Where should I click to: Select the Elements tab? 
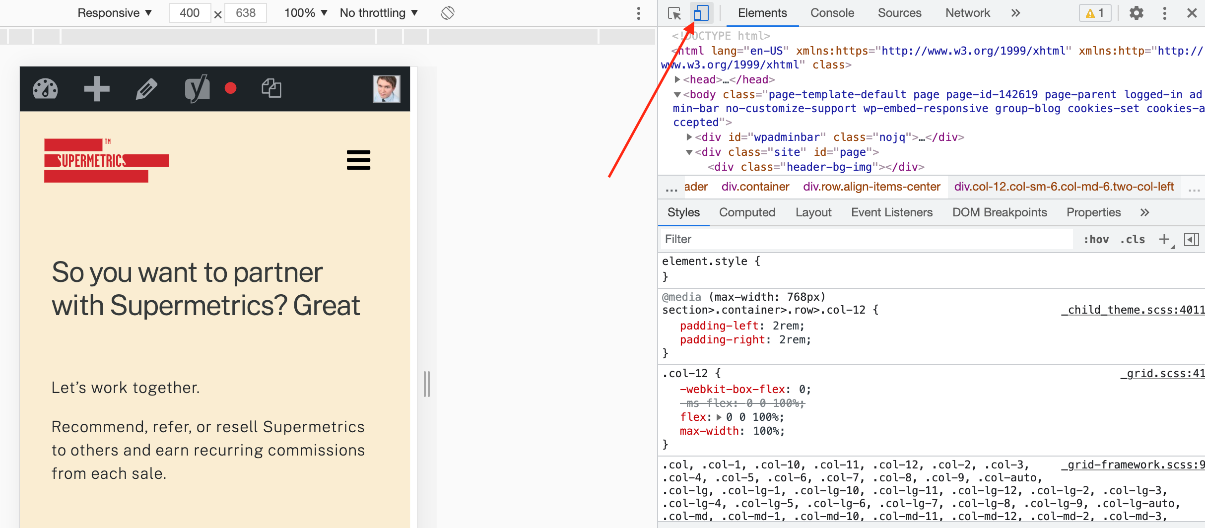(762, 13)
